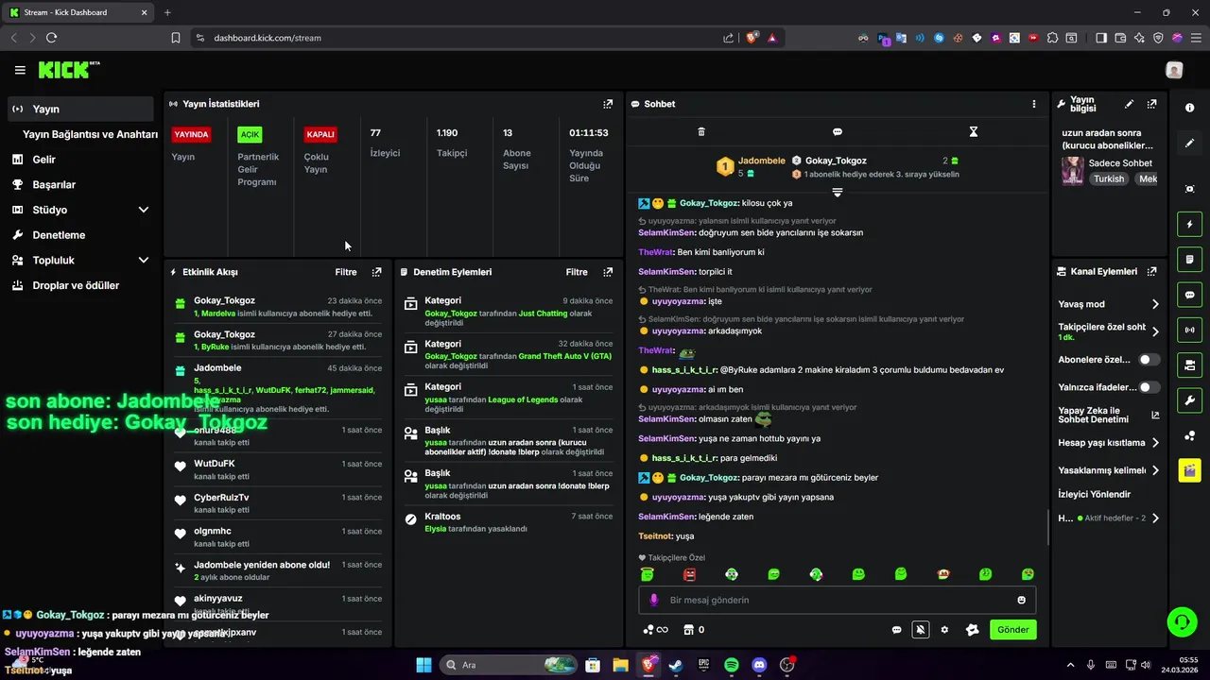This screenshot has height=680, width=1210.
Task: Click the document icon in right sidebar
Action: click(x=1189, y=260)
